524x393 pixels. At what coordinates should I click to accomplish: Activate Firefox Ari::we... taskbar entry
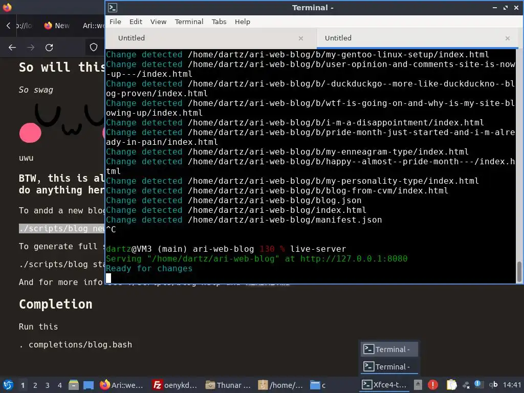pos(121,385)
